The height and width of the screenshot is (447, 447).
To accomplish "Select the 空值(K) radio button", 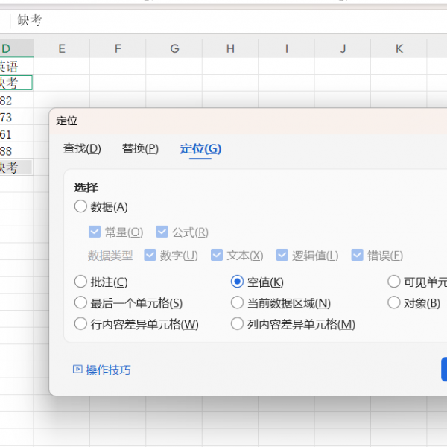I will click(237, 282).
